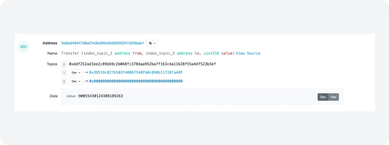Click the green 832 log index badge

pos(24,47)
